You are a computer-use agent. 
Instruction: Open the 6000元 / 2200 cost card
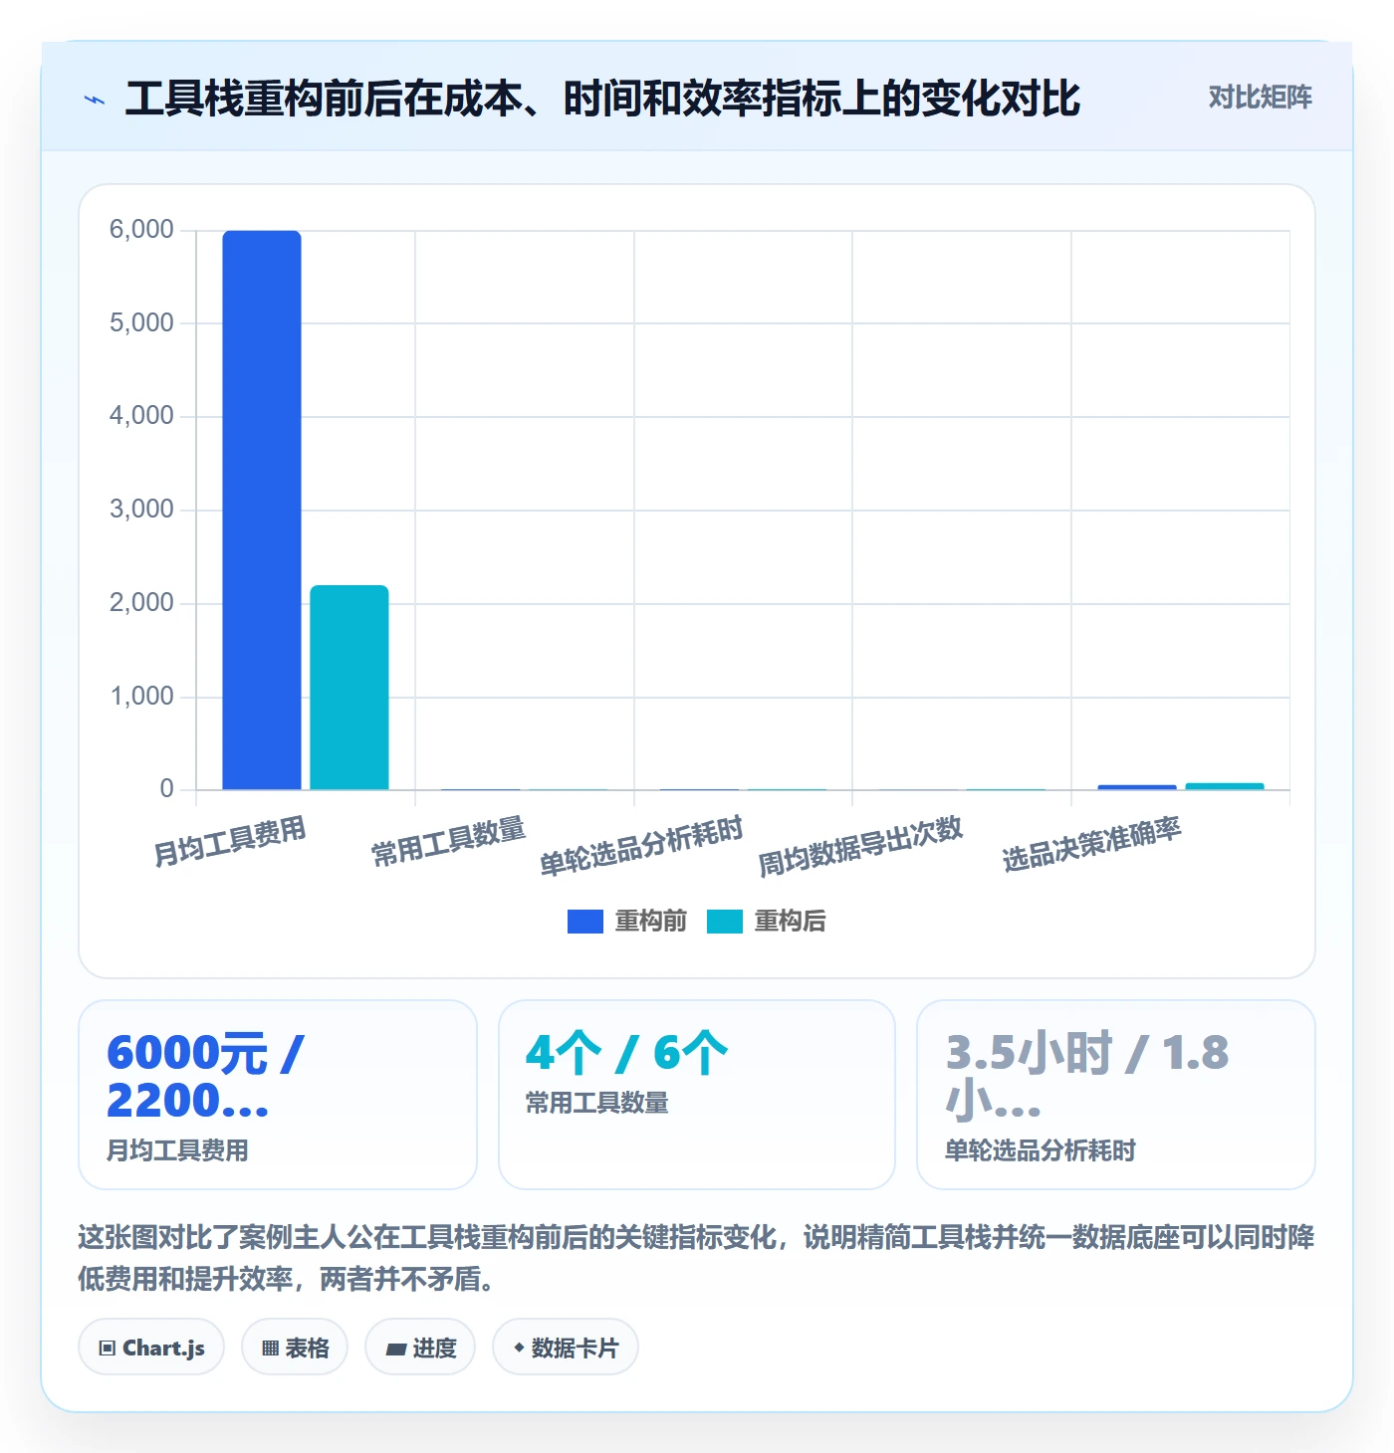(x=278, y=1095)
